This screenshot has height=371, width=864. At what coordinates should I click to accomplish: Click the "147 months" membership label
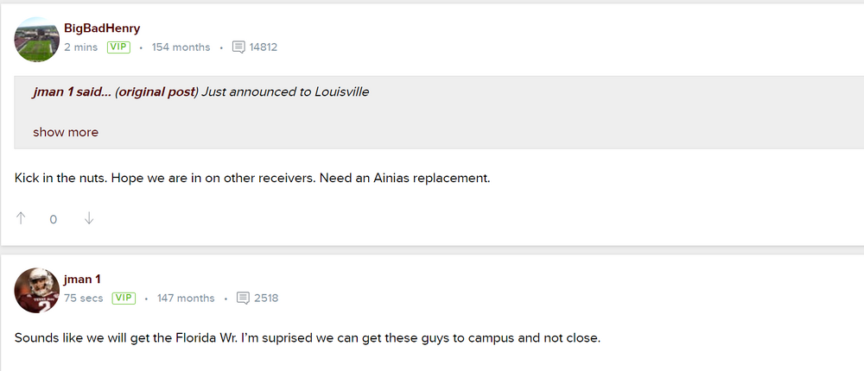tap(186, 299)
